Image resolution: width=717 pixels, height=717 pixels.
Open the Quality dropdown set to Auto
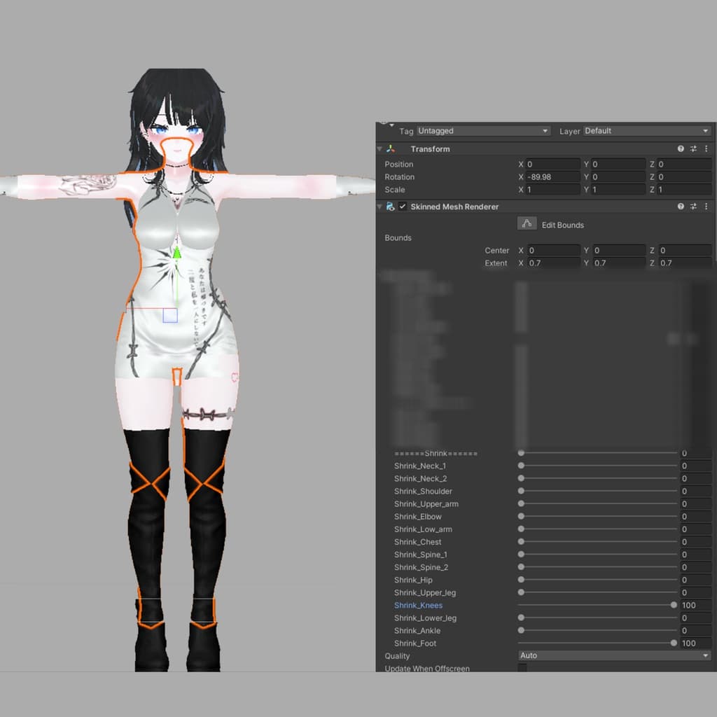tap(615, 655)
